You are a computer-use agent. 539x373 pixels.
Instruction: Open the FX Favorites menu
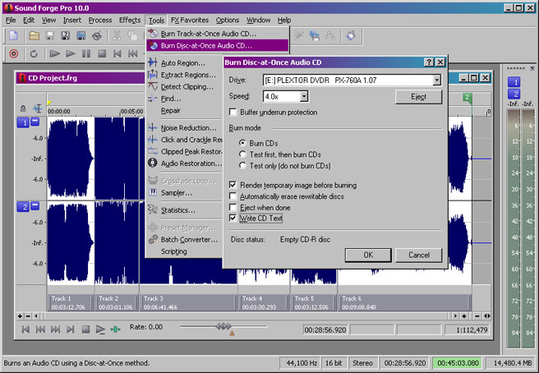190,21
